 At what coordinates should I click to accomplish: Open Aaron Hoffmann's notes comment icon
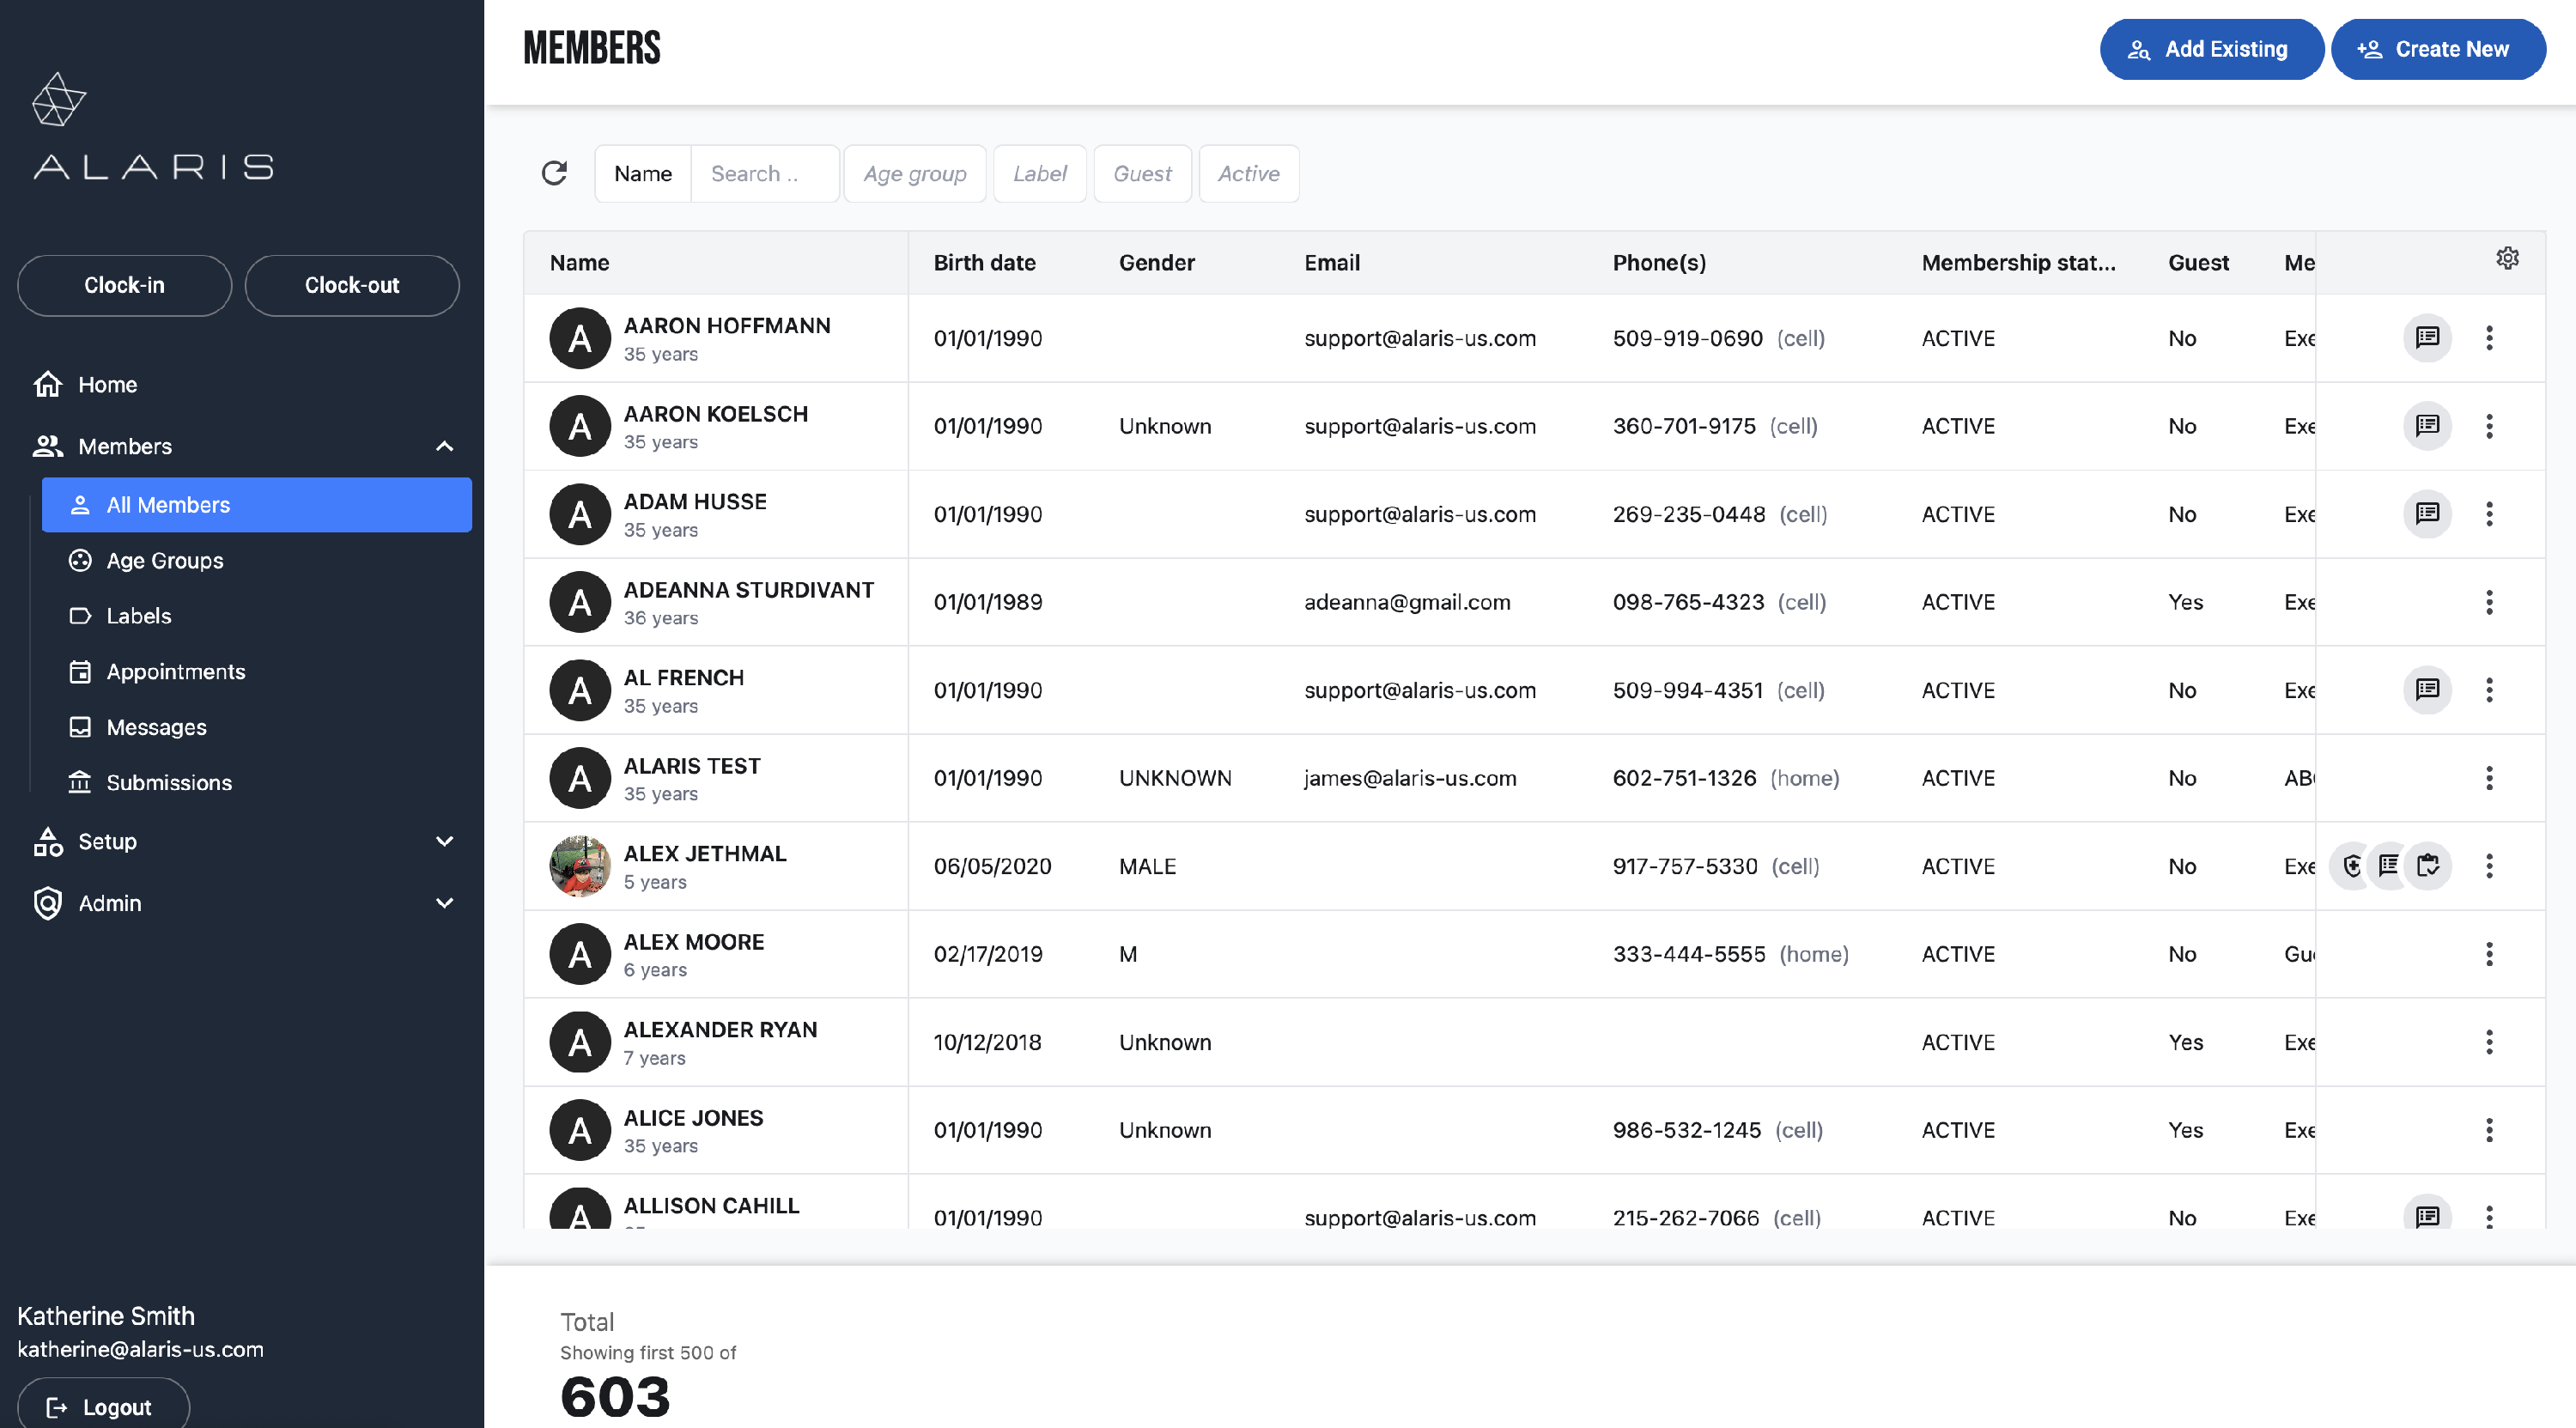click(2427, 337)
